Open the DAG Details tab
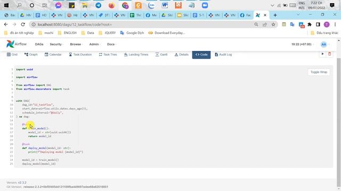Image resolution: width=341 pixels, height=191 pixels. click(181, 55)
